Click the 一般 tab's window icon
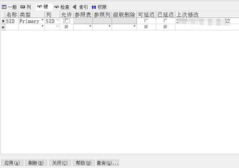This screenshot has height=168, width=239. pyautogui.click(x=4, y=7)
